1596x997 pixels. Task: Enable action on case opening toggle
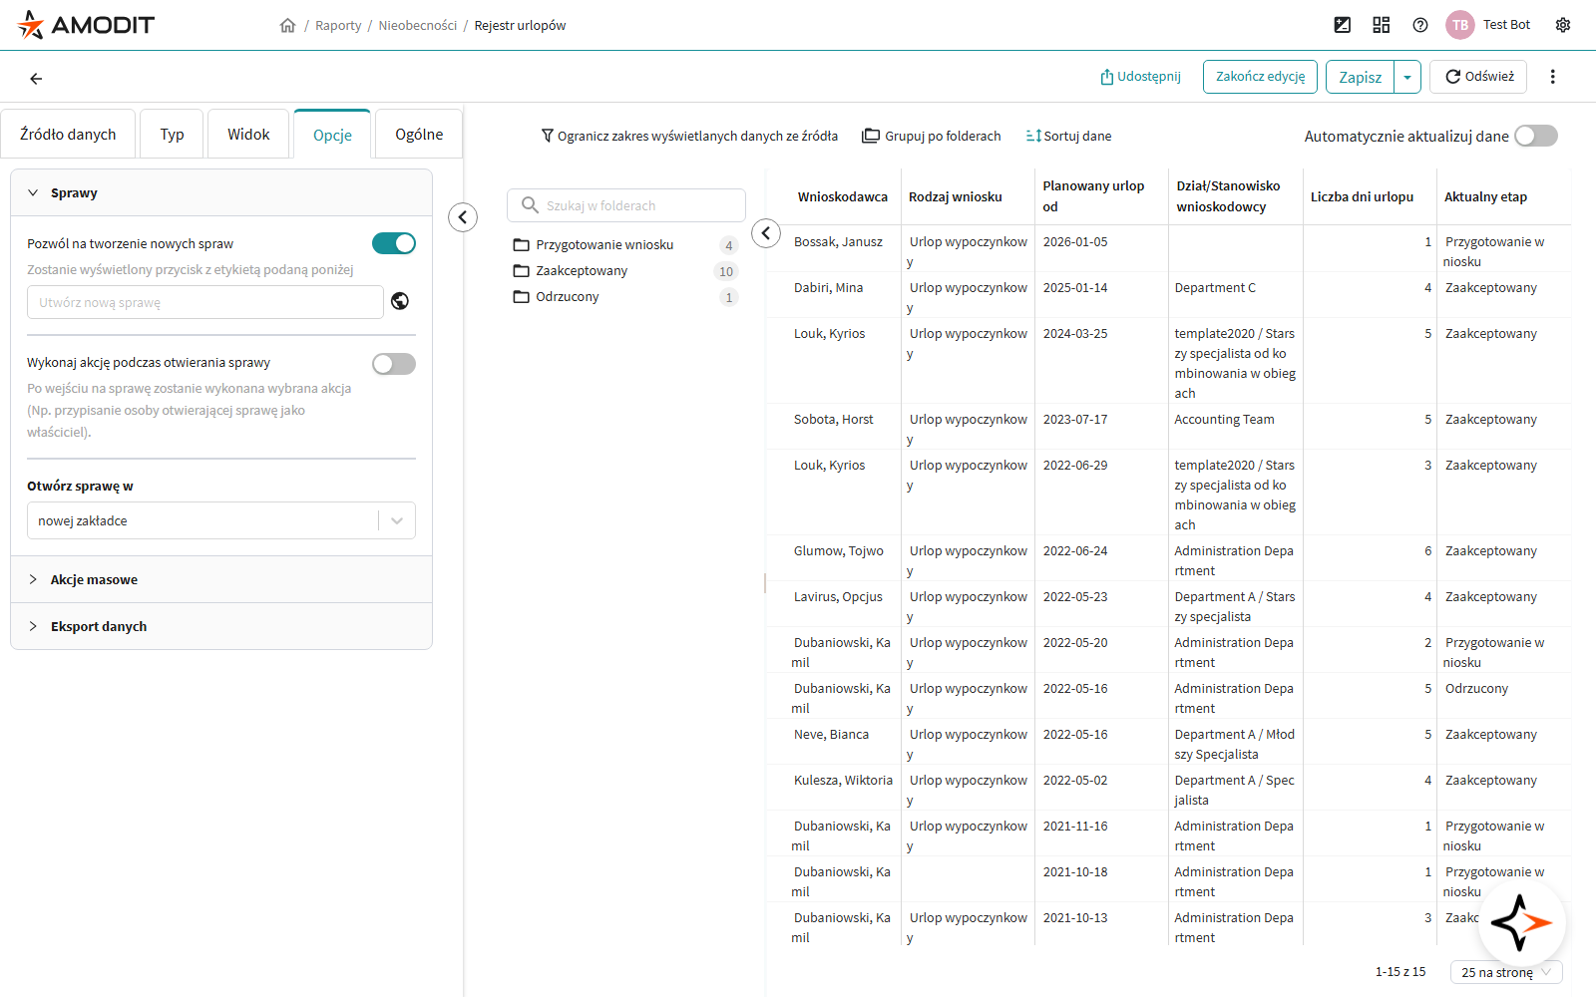[394, 364]
